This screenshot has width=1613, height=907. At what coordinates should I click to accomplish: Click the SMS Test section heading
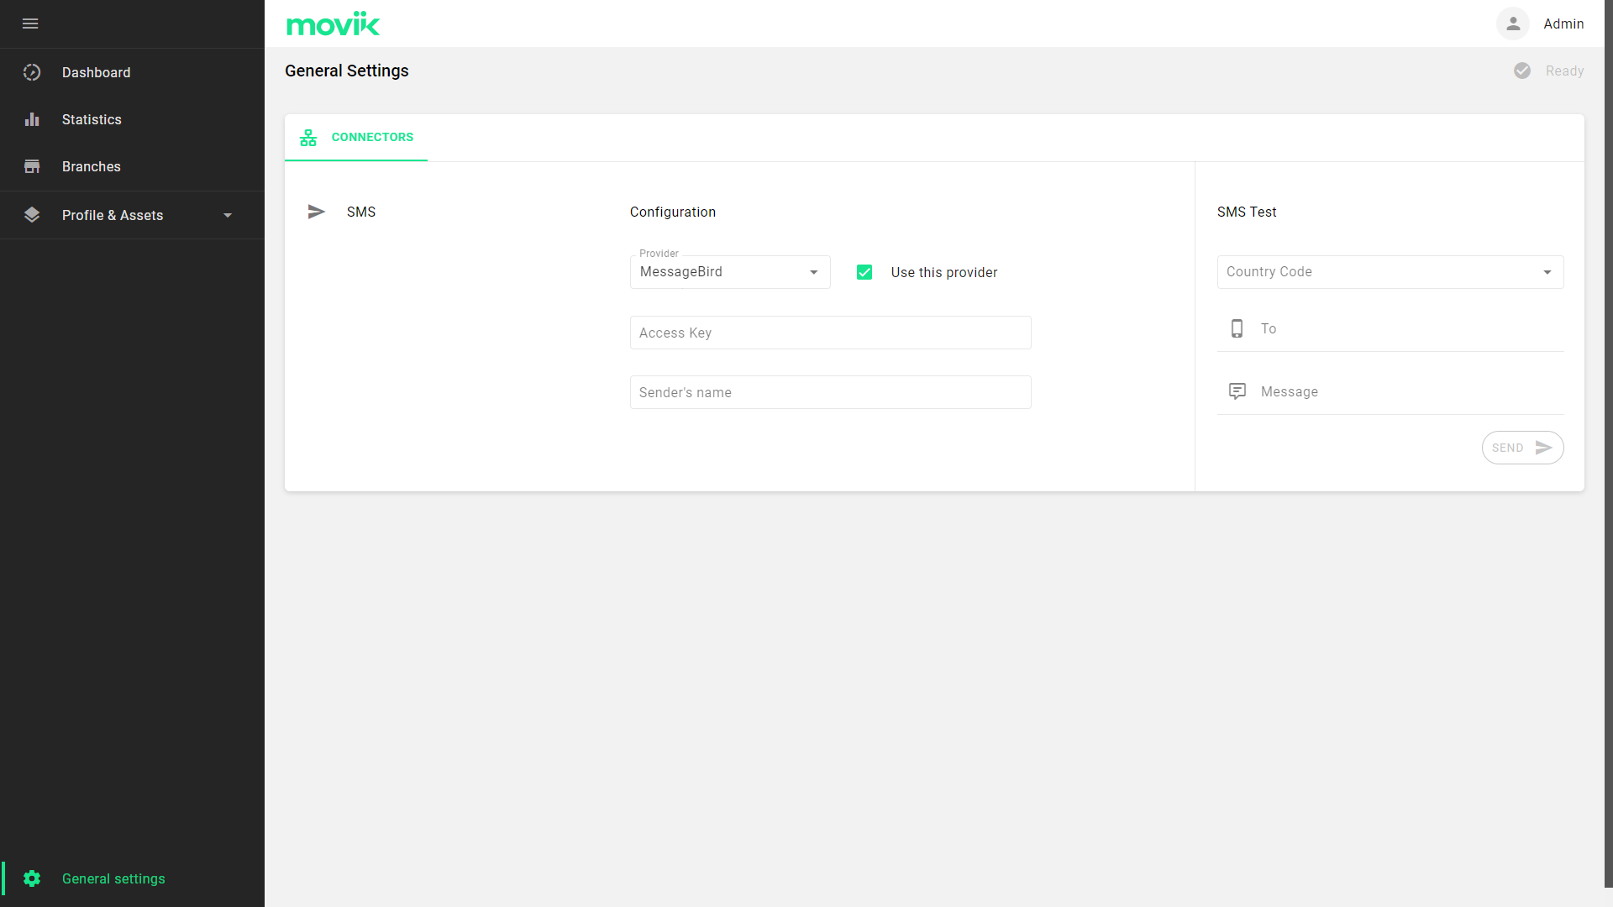(x=1247, y=212)
